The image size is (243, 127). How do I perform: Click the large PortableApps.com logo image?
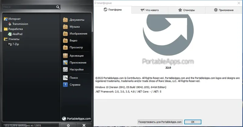tap(168, 35)
